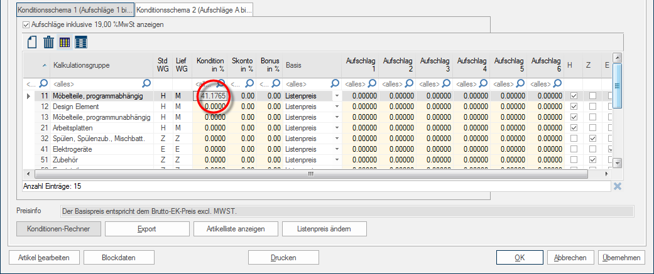Click the vertical scrollbar thumb of the table
The width and height of the screenshot is (654, 274).
tap(617, 87)
